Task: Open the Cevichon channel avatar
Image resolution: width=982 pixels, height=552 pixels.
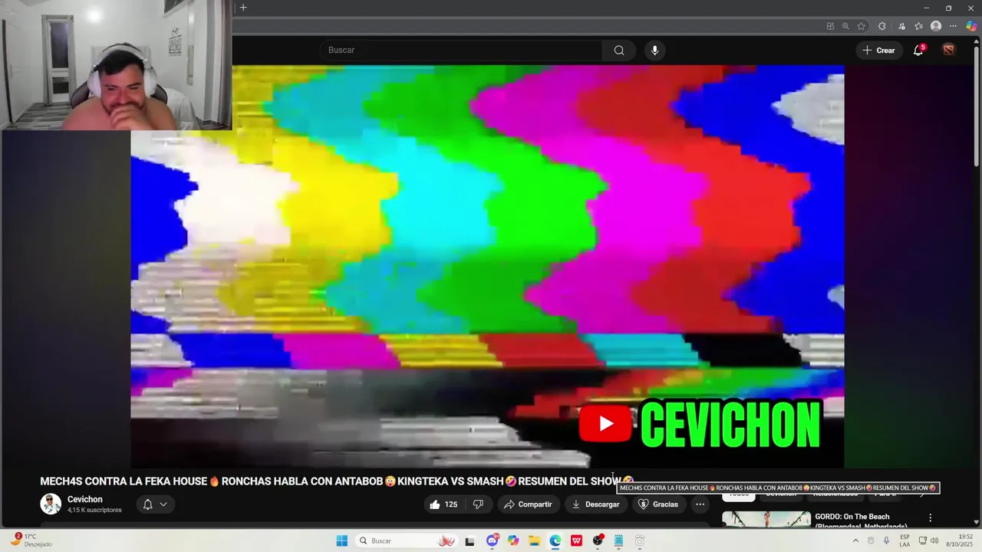Action: pos(51,504)
